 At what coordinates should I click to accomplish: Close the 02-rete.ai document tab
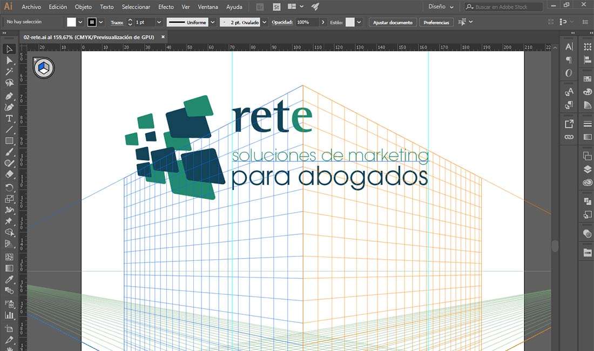click(163, 37)
